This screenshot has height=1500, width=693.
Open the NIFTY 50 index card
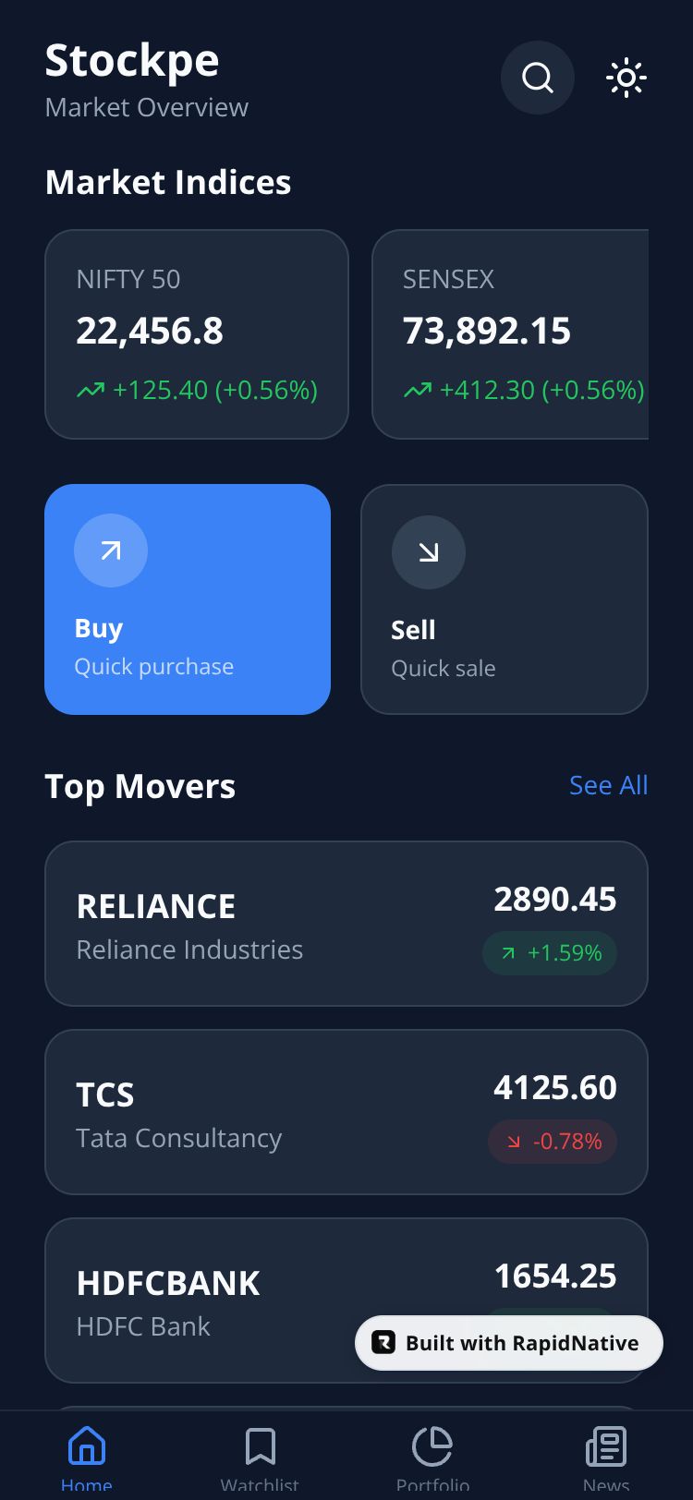[197, 334]
